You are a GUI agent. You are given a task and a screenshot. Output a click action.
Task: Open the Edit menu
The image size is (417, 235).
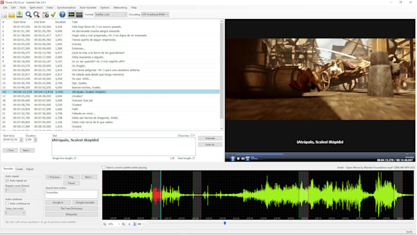[13, 7]
